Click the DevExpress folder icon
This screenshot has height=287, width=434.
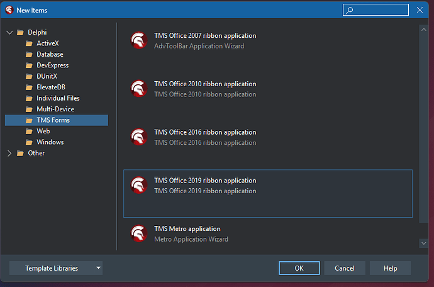tap(29, 65)
